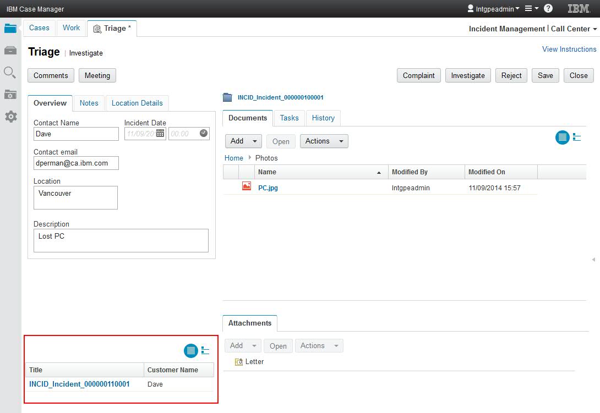Screen dimensions: 600x413
Task: Go to Home in folder breadcrumb
Action: 234,158
